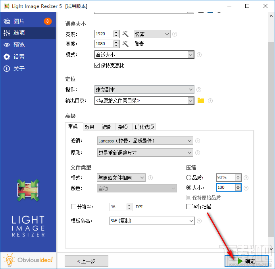275x269 pixels.
Task: Open the 像素 unit dropdown
Action: 152,34
